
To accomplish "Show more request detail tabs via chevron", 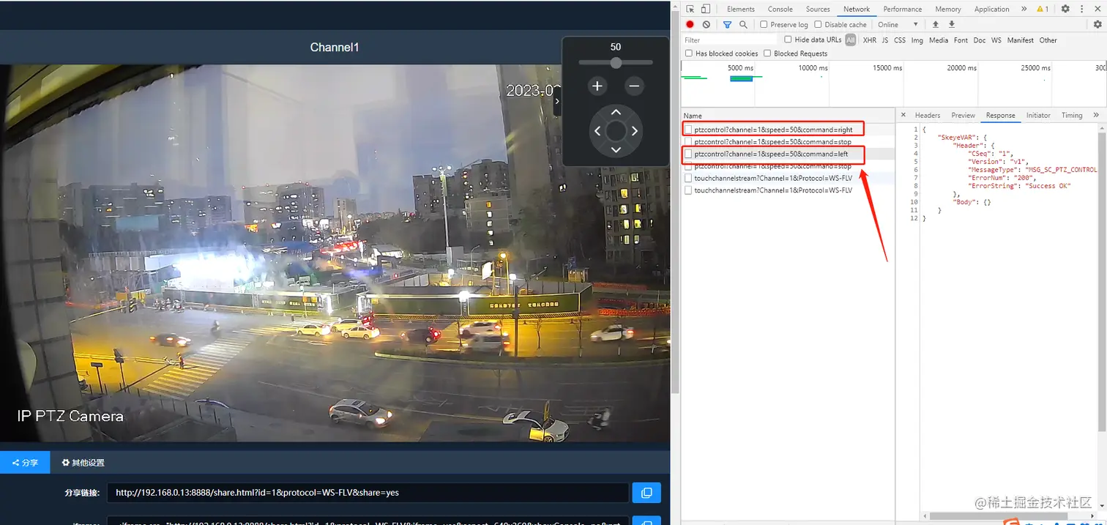I will coord(1096,115).
